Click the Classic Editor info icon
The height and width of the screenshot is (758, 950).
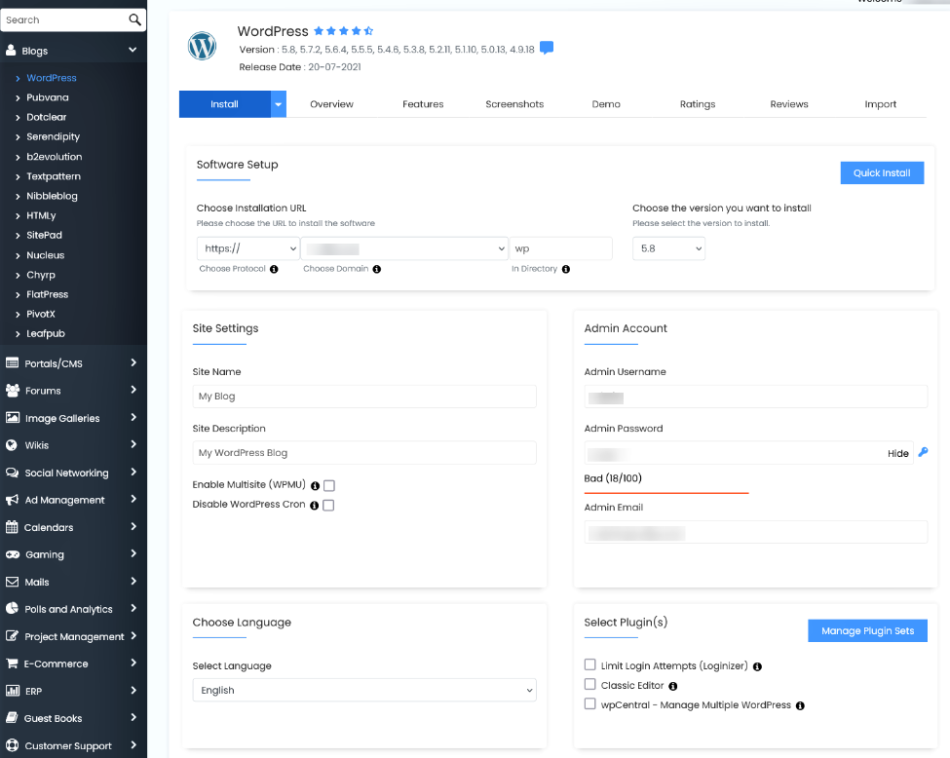tap(672, 686)
